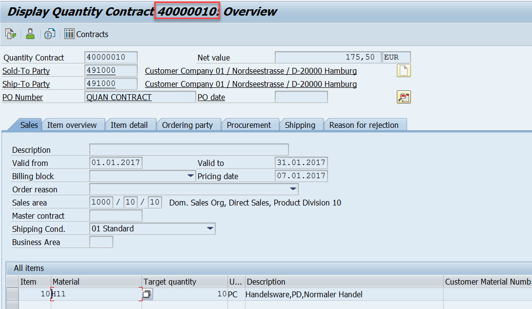
Task: Open the document flow icon in toolbar
Action: (x=10, y=34)
